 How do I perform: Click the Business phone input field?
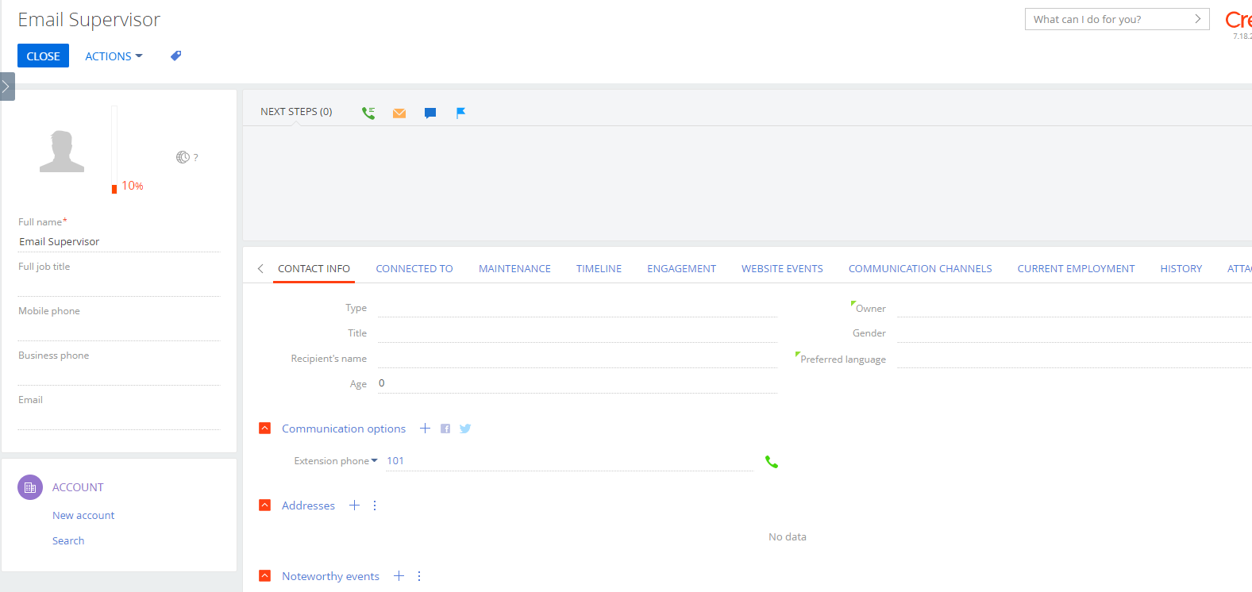(x=119, y=375)
